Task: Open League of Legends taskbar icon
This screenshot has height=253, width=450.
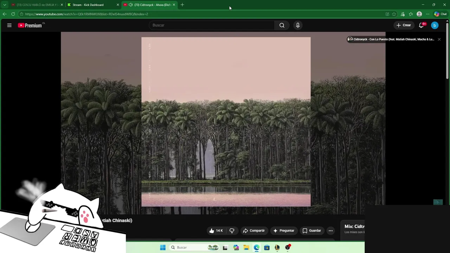Action: click(277, 247)
